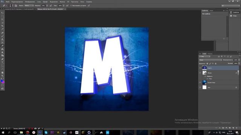This screenshot has height=135, width=241.
Task: Open the layer filter type dropdown
Action: tap(205, 57)
